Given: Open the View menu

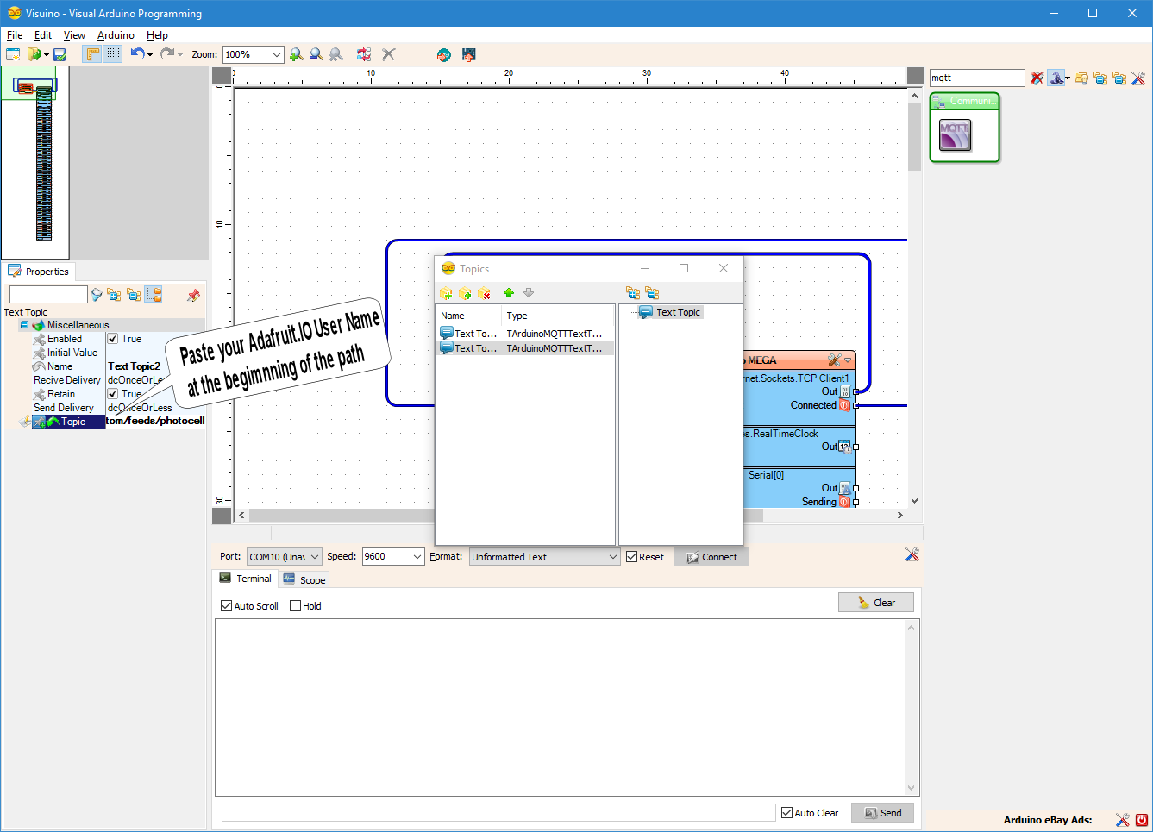Looking at the screenshot, I should point(74,35).
